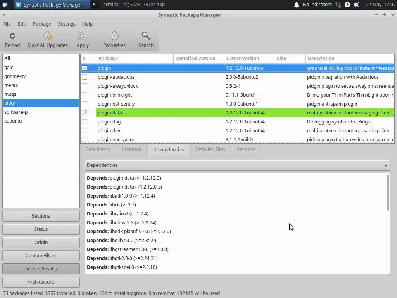
Task: Sort by Latest Version column header
Action: coord(249,59)
